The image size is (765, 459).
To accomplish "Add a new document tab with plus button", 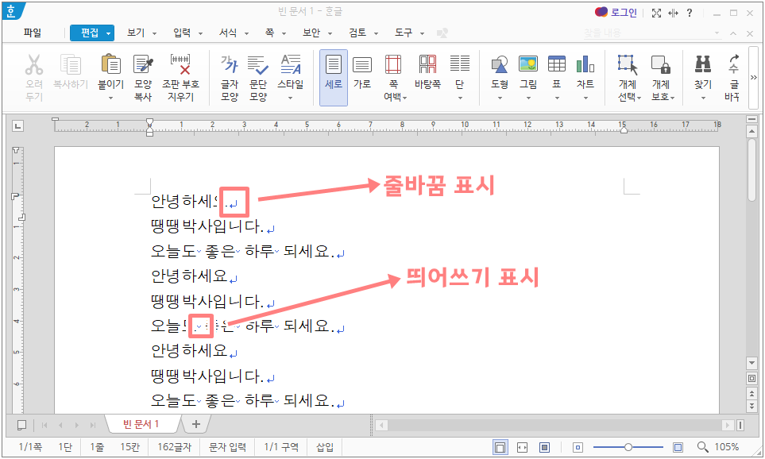I will tap(195, 424).
